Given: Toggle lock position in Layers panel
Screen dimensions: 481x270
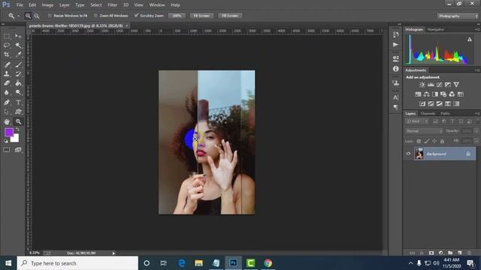Looking at the screenshot, I should (434, 141).
